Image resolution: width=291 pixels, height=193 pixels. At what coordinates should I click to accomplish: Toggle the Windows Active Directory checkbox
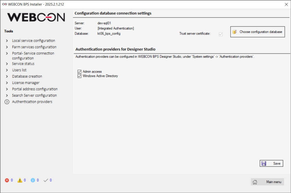79,76
